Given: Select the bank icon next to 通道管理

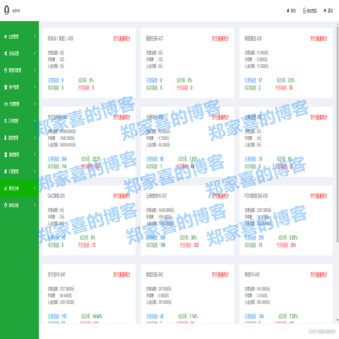Looking at the screenshot, I should click(5, 155).
